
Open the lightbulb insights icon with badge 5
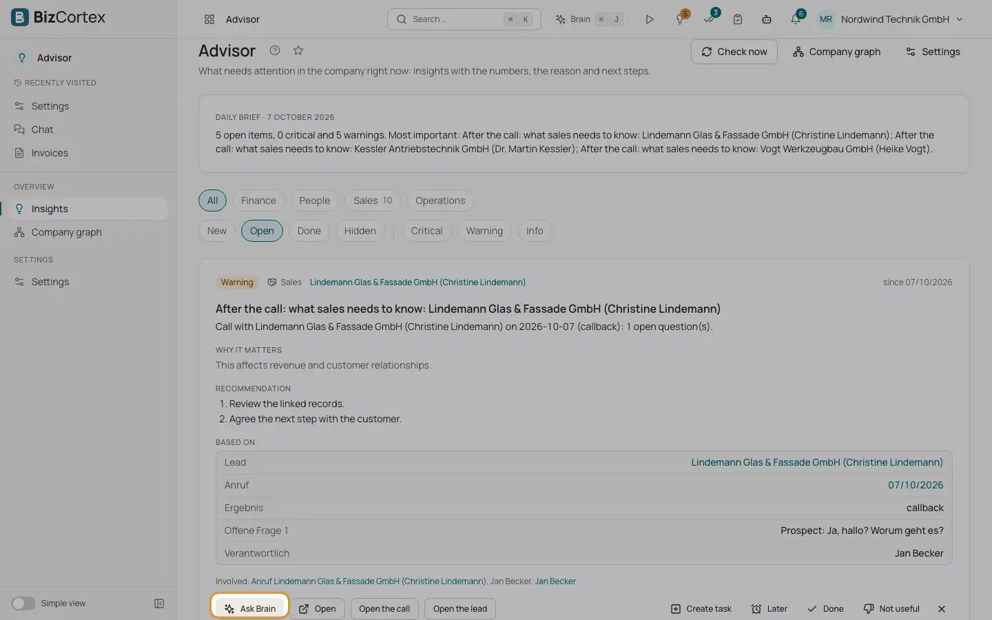pos(681,19)
